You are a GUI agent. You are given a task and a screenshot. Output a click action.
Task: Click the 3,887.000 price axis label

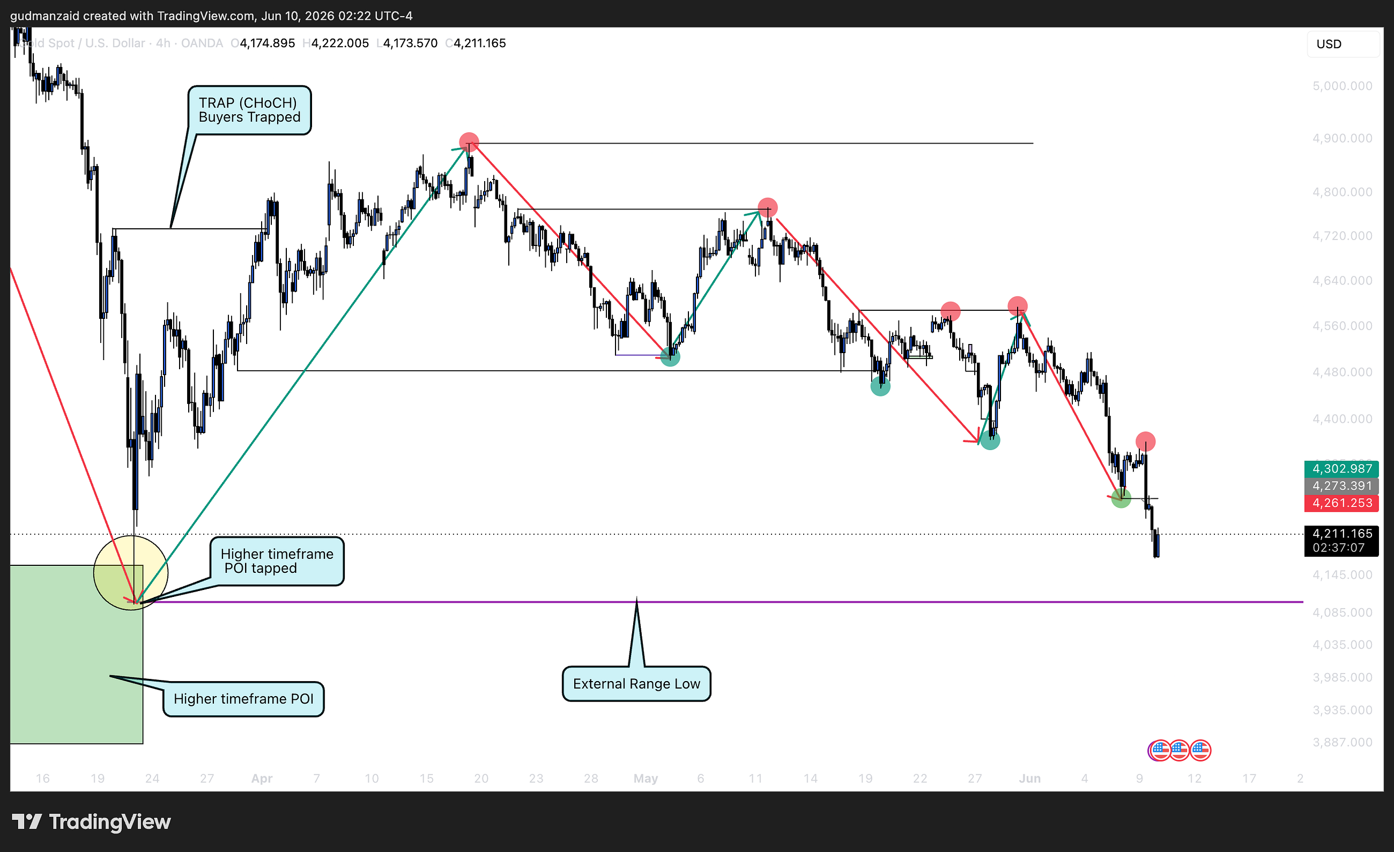[x=1342, y=742]
